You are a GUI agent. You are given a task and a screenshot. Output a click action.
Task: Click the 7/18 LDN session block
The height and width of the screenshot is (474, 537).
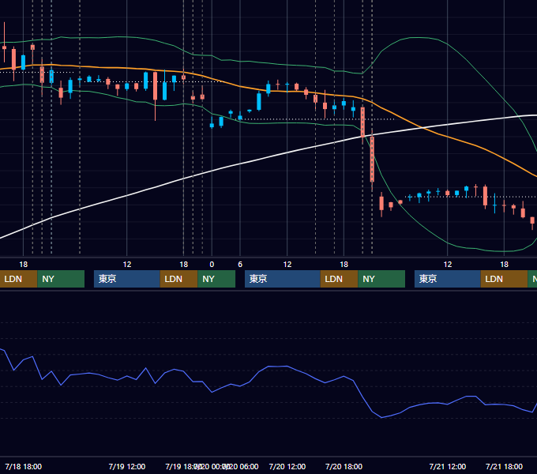point(18,279)
